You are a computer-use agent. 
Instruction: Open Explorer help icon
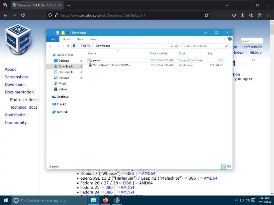pos(230,39)
